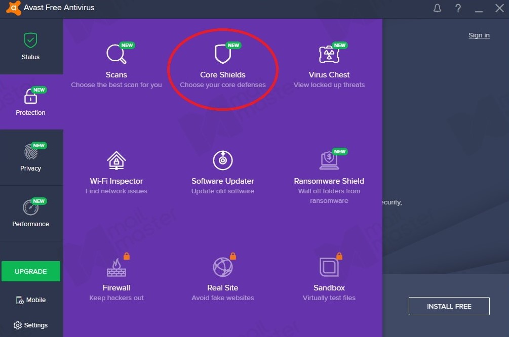Click "Avoid fake websites" text
The width and height of the screenshot is (509, 337).
(223, 298)
